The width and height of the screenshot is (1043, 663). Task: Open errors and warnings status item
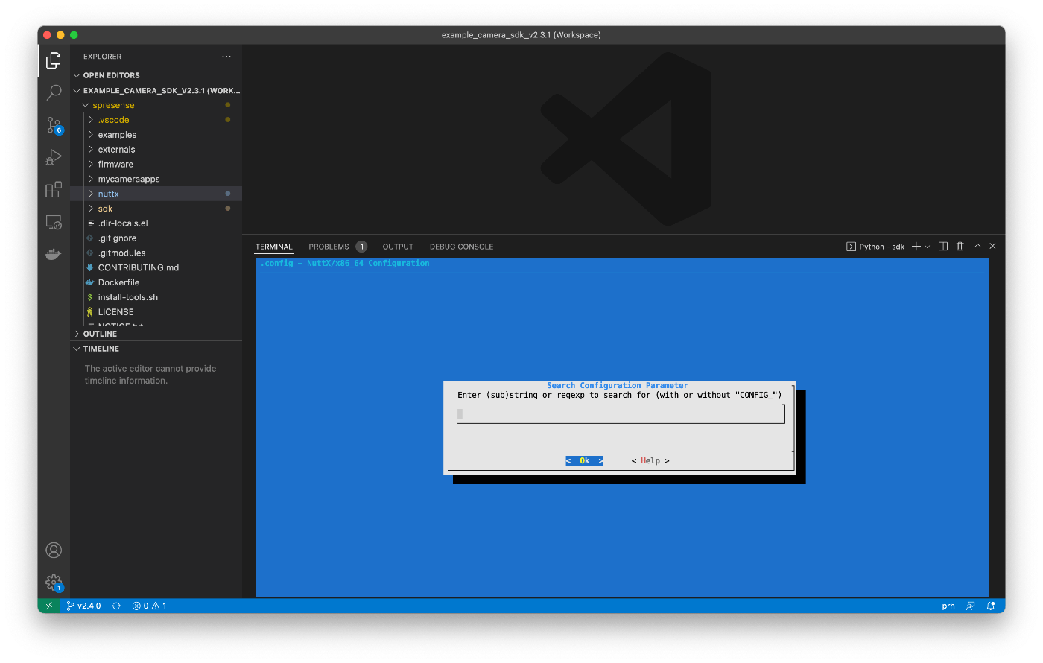tap(149, 606)
